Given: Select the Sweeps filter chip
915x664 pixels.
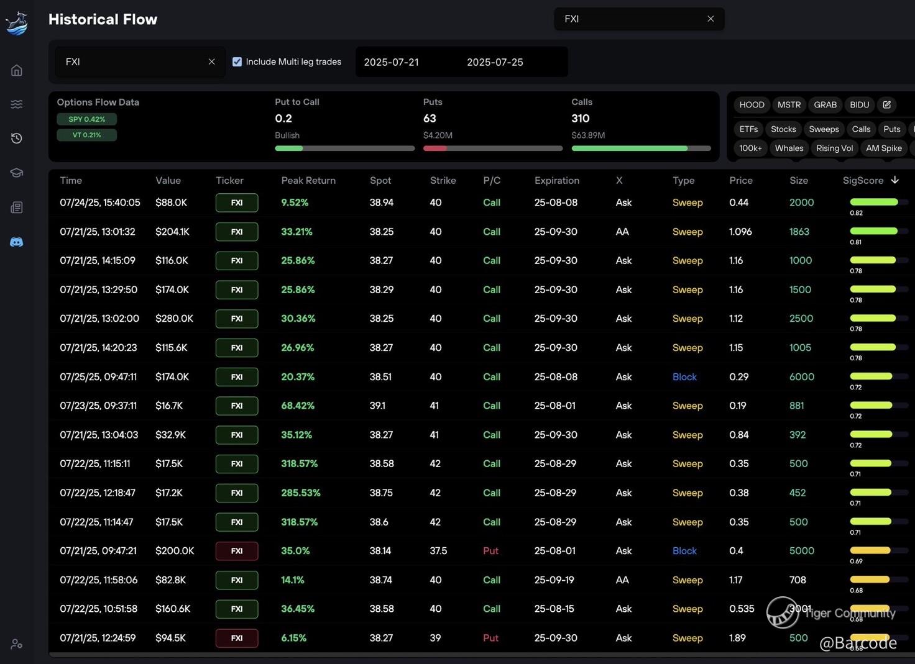Looking at the screenshot, I should [824, 129].
